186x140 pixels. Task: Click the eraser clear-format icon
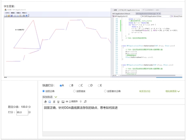click(45, 102)
